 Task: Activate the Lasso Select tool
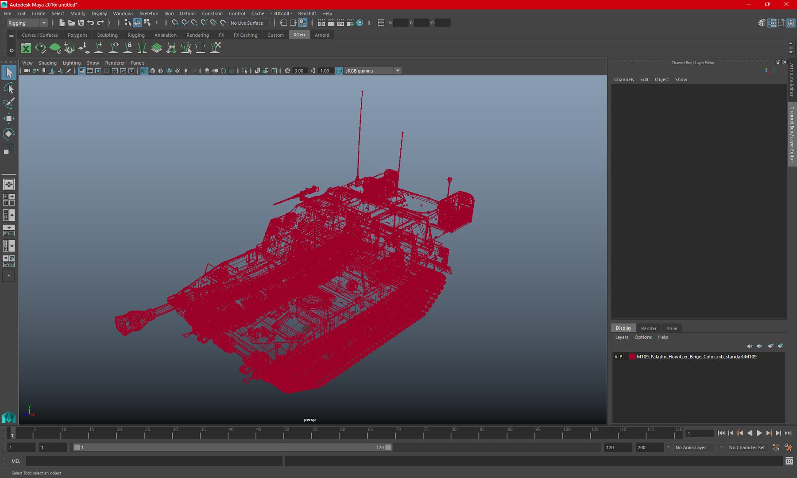pos(9,88)
